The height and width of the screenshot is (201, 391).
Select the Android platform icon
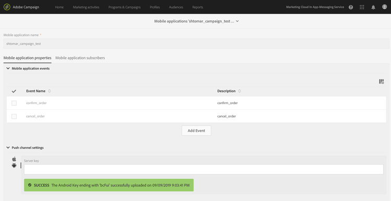coord(14,165)
